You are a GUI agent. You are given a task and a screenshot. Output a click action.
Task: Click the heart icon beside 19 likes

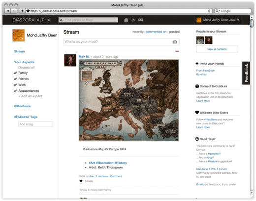81,181
